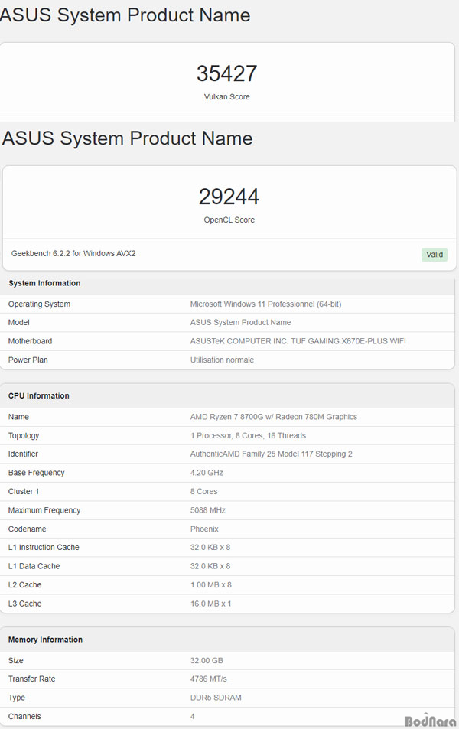Click the Base Frequency row label
This screenshot has width=459, height=729.
(x=36, y=473)
